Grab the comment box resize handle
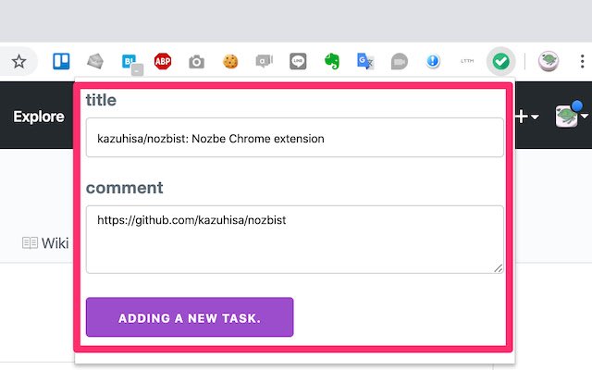592x370 pixels. click(x=499, y=268)
